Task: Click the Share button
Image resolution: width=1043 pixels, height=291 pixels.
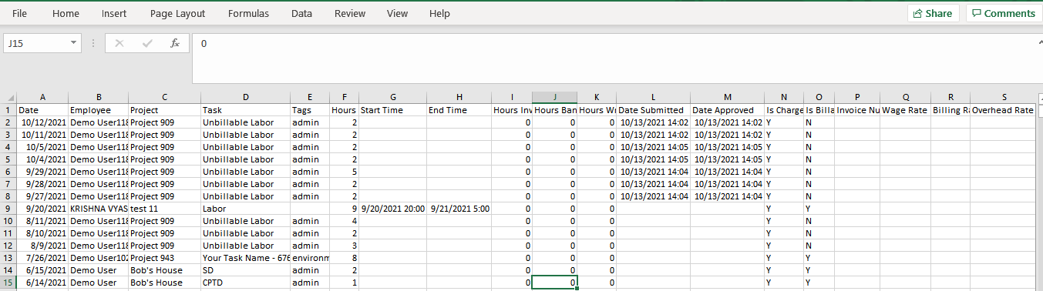Action: [x=933, y=14]
